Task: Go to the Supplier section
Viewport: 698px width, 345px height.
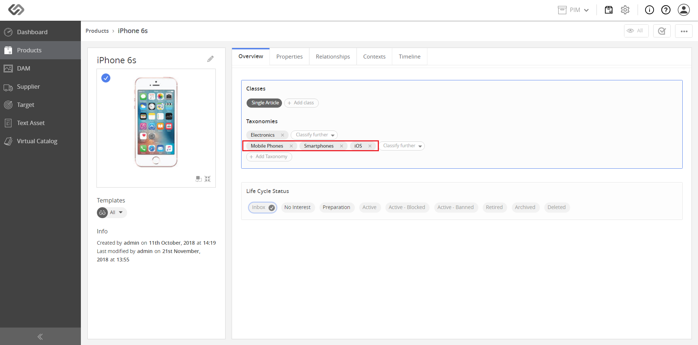Action: tap(40, 87)
